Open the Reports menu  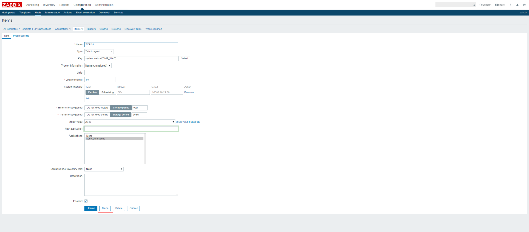tap(65, 5)
